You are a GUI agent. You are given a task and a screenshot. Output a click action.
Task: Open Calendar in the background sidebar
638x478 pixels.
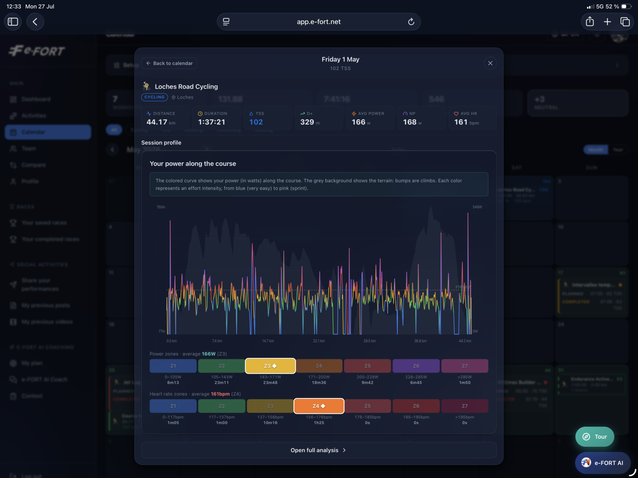(48, 132)
